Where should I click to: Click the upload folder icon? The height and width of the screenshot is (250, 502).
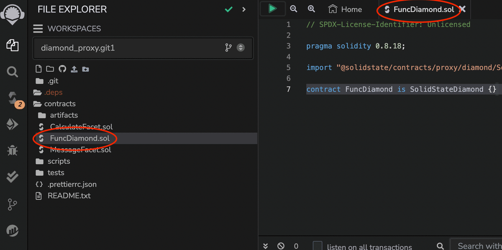coord(85,69)
